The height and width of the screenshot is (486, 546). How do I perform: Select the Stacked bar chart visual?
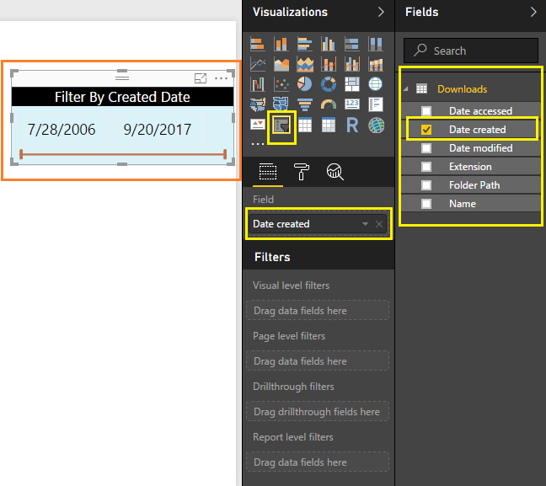click(x=258, y=44)
